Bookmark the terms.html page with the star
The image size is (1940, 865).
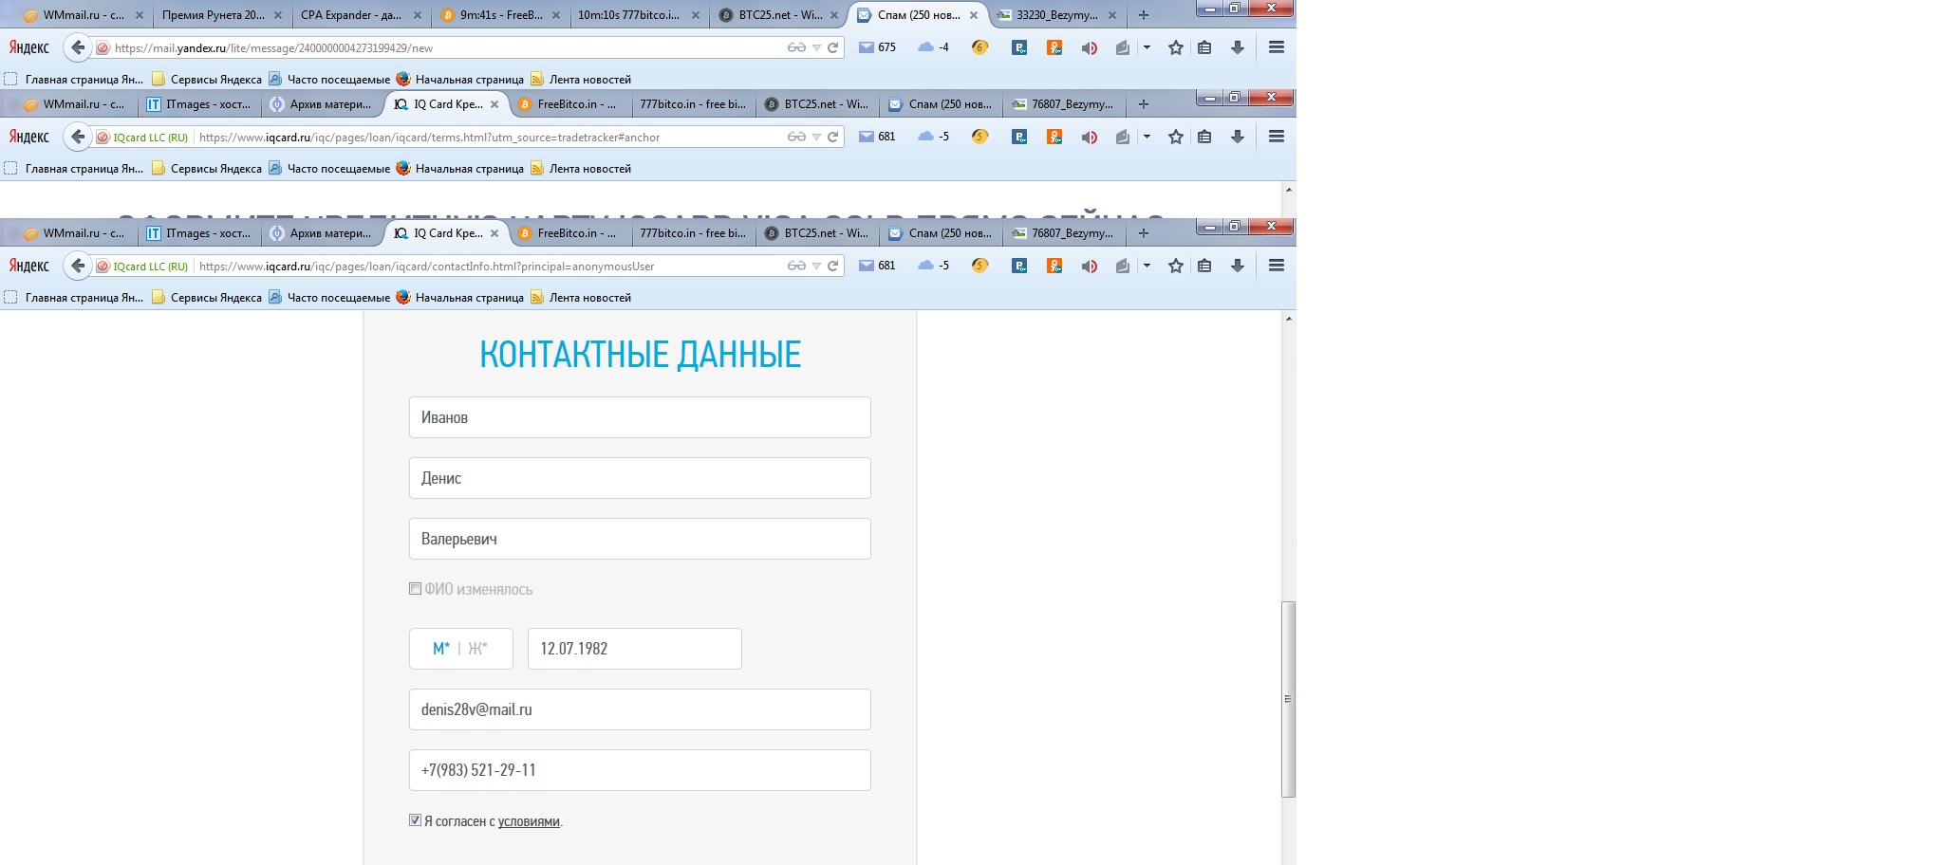1176,138
